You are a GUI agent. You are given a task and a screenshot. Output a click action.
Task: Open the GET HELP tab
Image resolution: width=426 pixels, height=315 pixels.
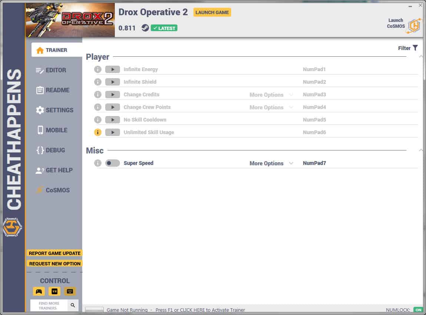click(x=54, y=170)
